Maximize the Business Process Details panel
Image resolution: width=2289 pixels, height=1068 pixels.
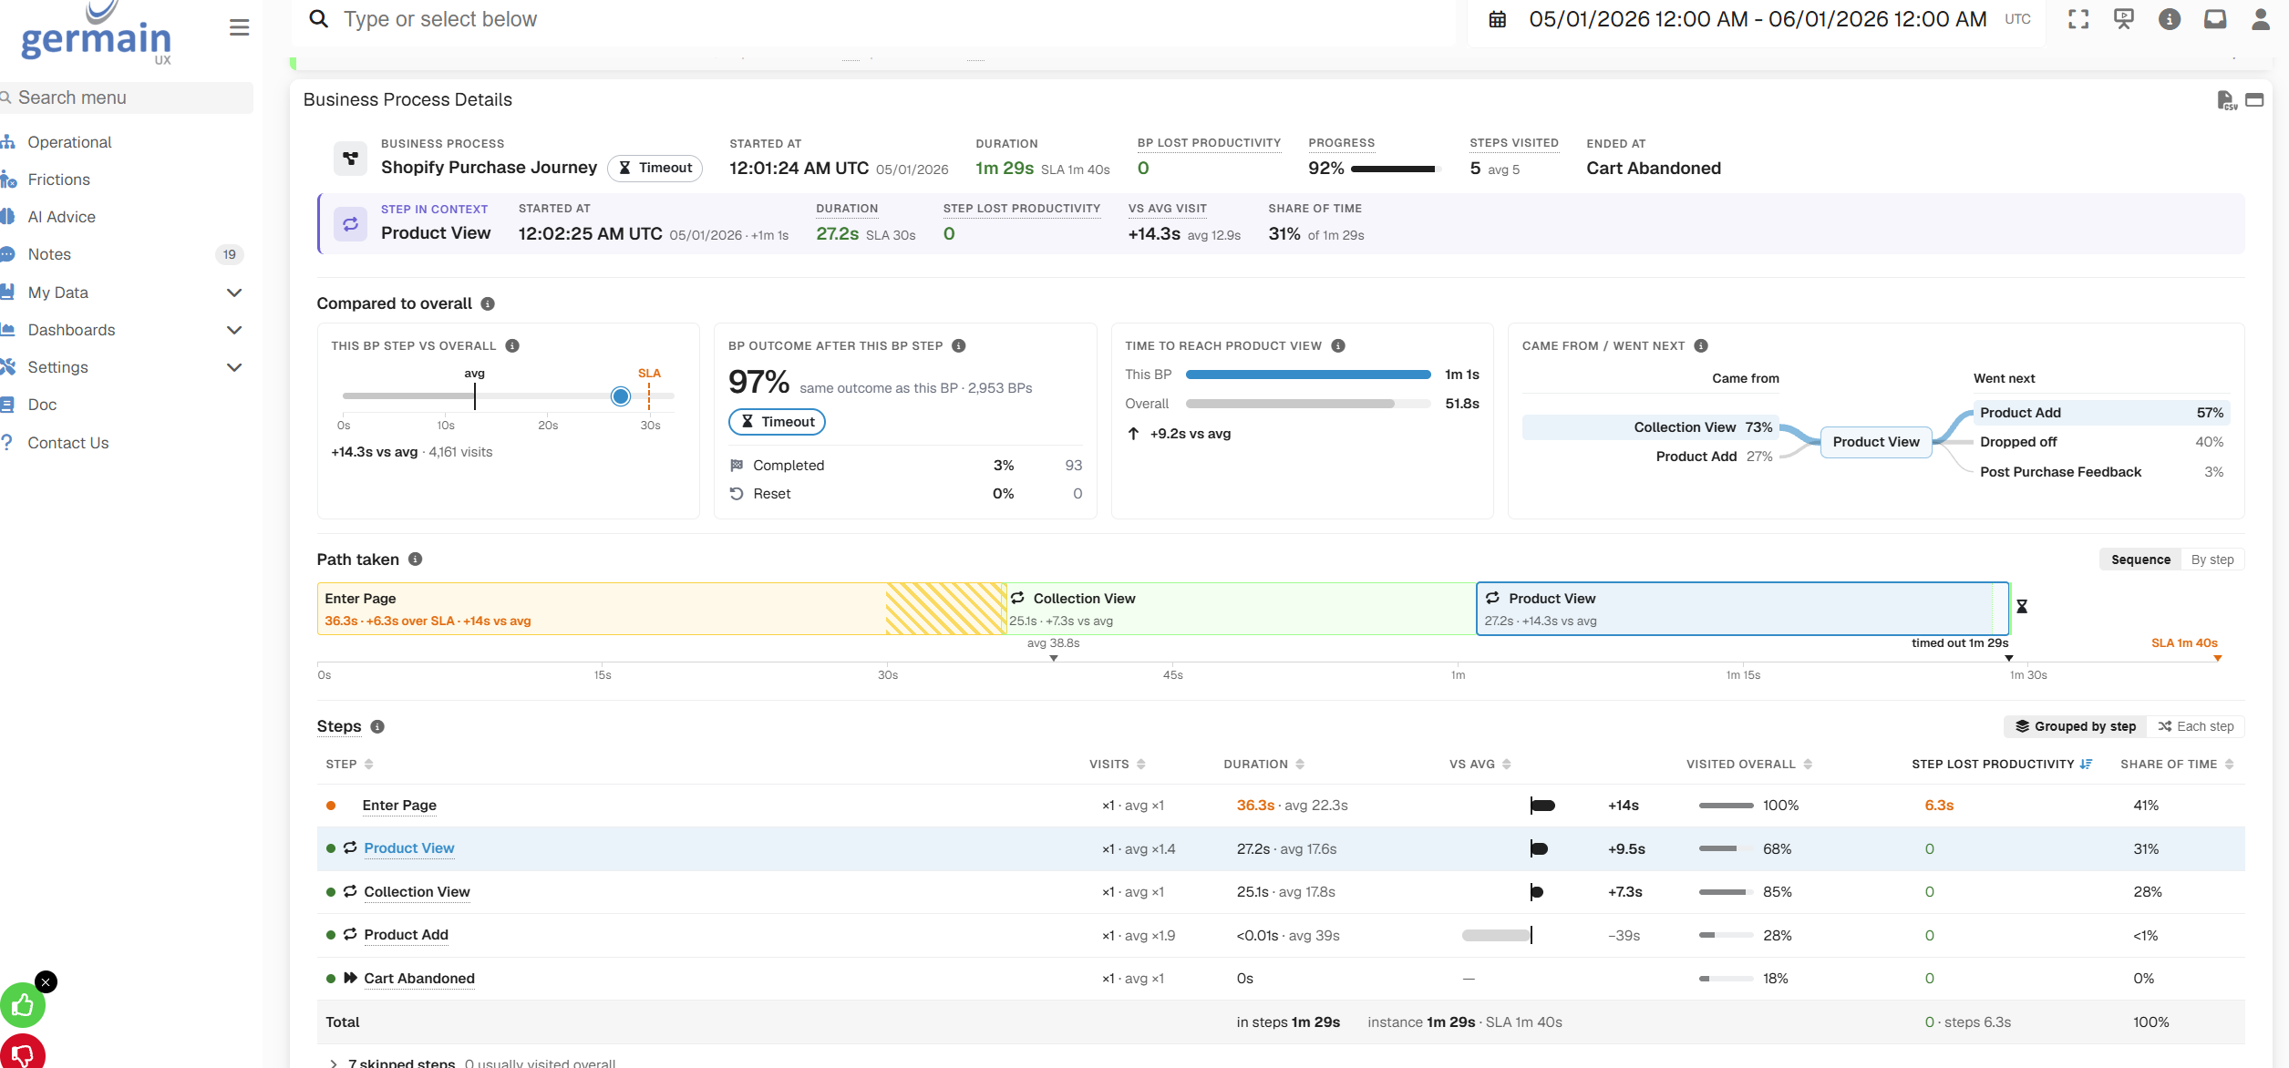click(x=2254, y=100)
